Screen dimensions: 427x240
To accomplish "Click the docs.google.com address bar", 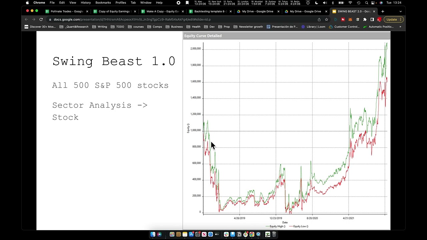I will point(180,19).
